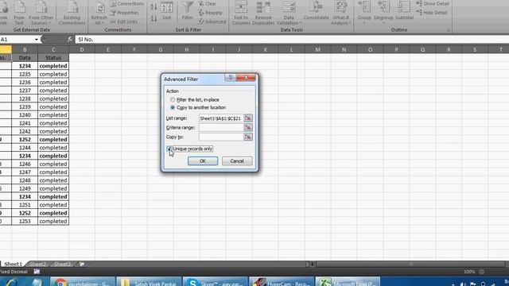This screenshot has height=286, width=509.
Task: Open Existing Connections
Action: tap(72, 13)
